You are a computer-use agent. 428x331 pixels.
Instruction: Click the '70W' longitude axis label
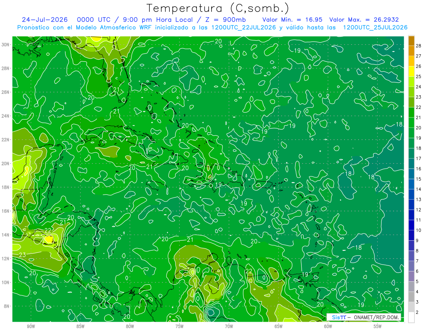[229, 326]
